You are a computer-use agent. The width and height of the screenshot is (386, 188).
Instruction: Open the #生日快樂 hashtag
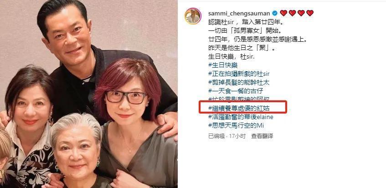point(223,65)
